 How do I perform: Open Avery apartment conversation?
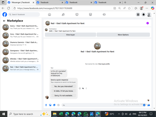click(x=21, y=27)
